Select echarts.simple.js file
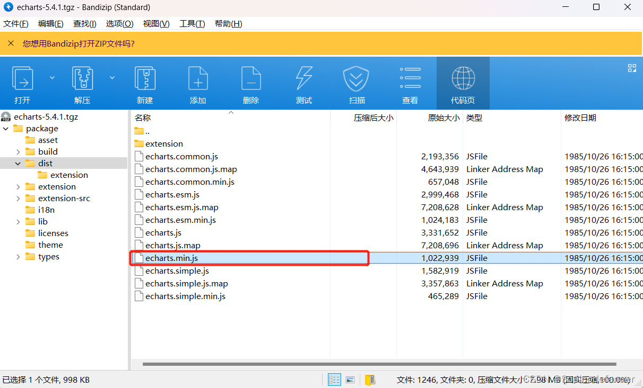Screen dimensions: 643x388 (x=172, y=270)
